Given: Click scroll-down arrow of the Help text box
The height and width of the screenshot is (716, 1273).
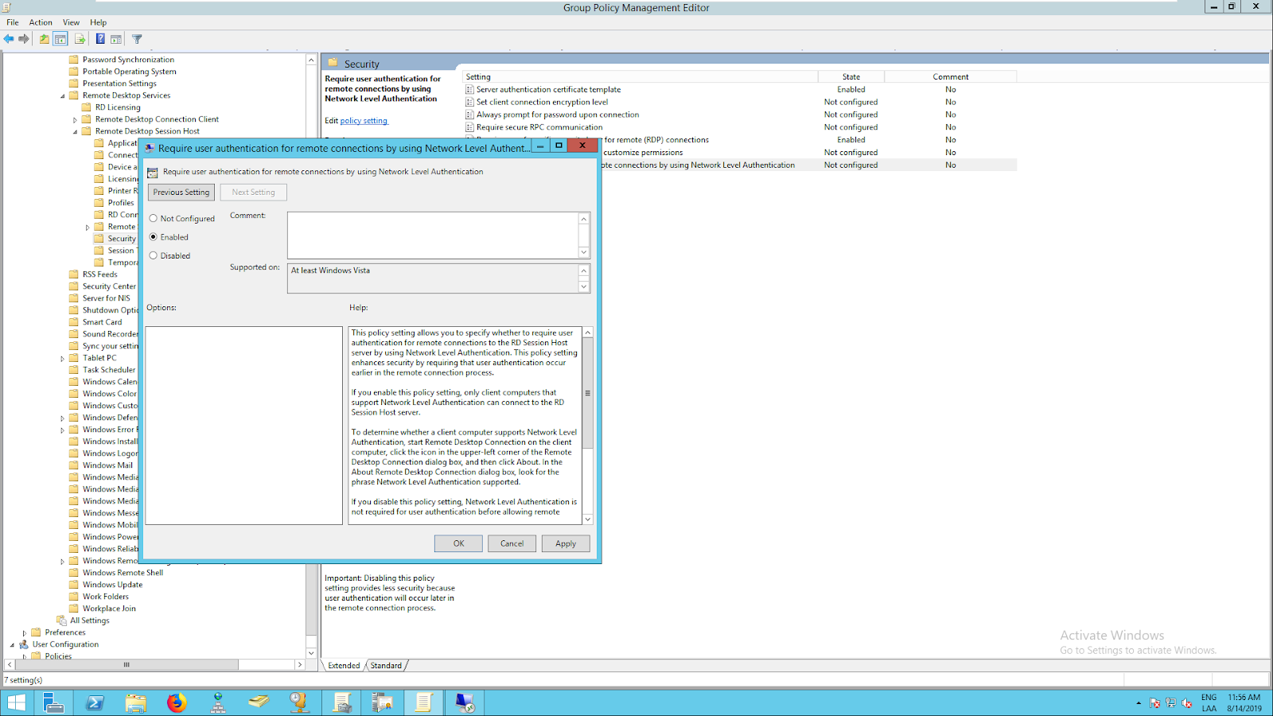Looking at the screenshot, I should tap(588, 519).
